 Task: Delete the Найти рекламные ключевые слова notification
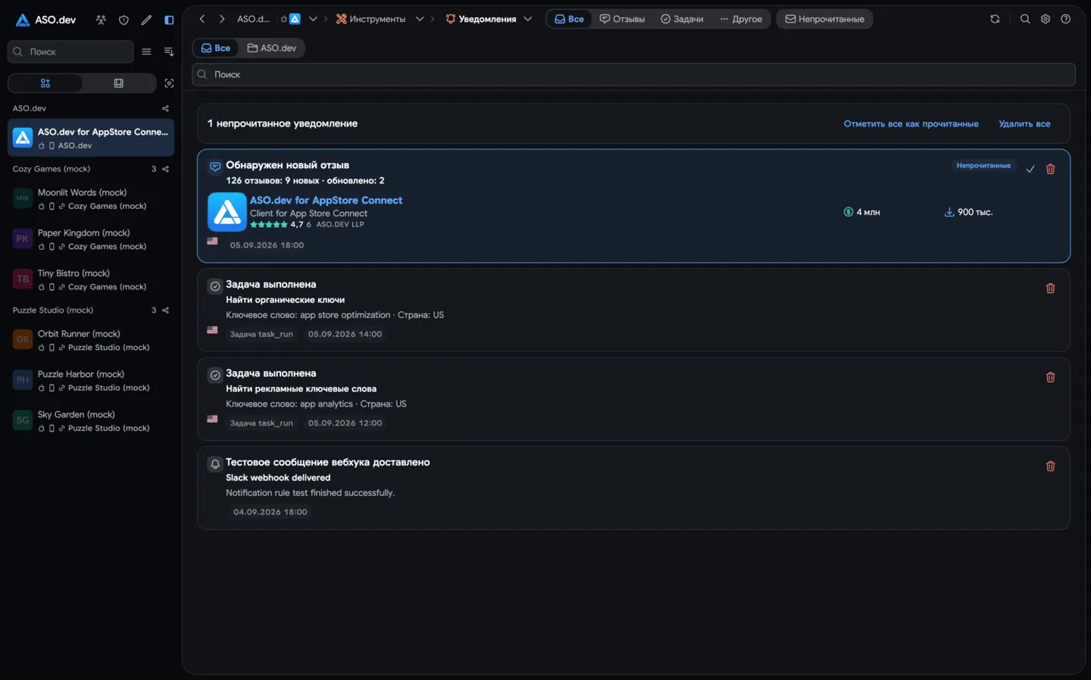point(1050,377)
